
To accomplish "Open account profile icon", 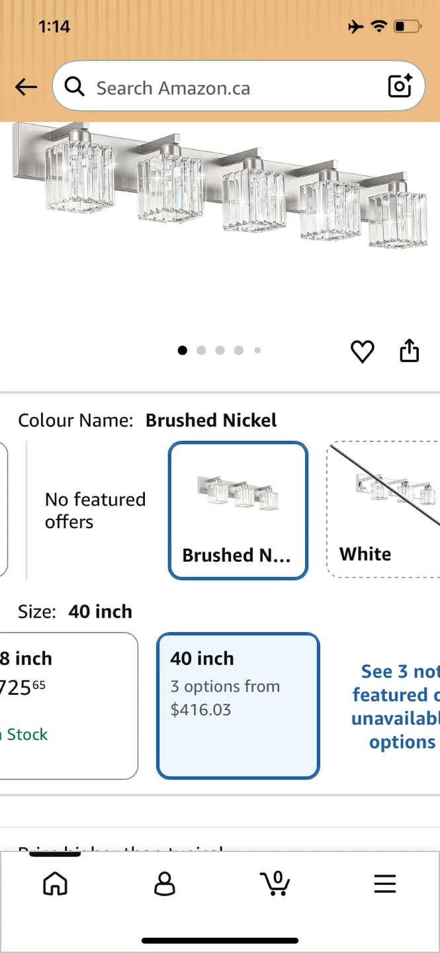I will point(165,884).
